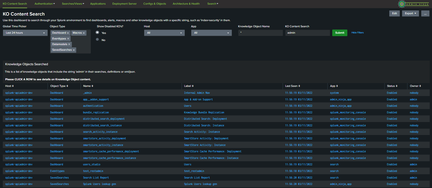
Task: Select No for Show Disabled KO's
Action: (x=97, y=39)
